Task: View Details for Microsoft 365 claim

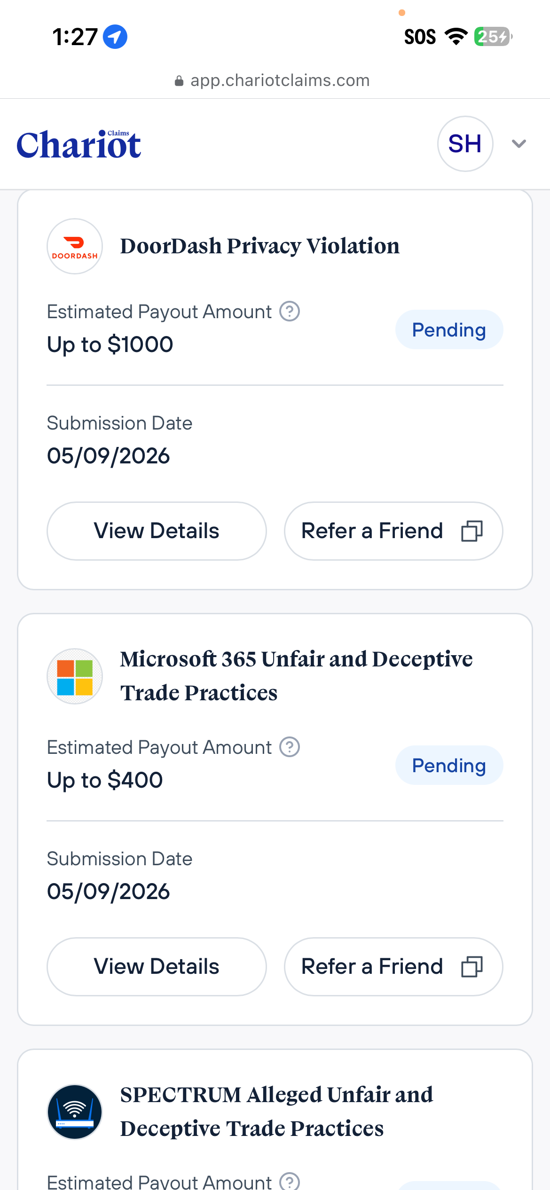Action: [157, 967]
